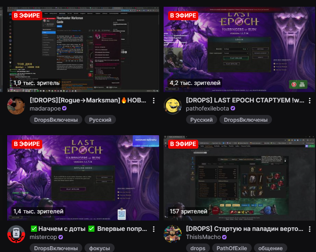Open options menu for pathofexilebota stream
Image resolution: width=316 pixels, height=252 pixels.
click(x=310, y=101)
